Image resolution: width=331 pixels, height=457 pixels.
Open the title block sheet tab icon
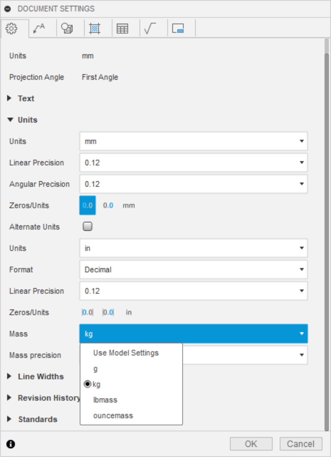click(x=178, y=29)
